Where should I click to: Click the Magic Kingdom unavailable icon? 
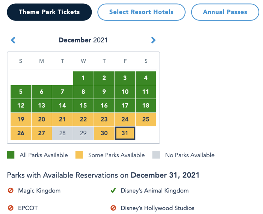tap(11, 191)
